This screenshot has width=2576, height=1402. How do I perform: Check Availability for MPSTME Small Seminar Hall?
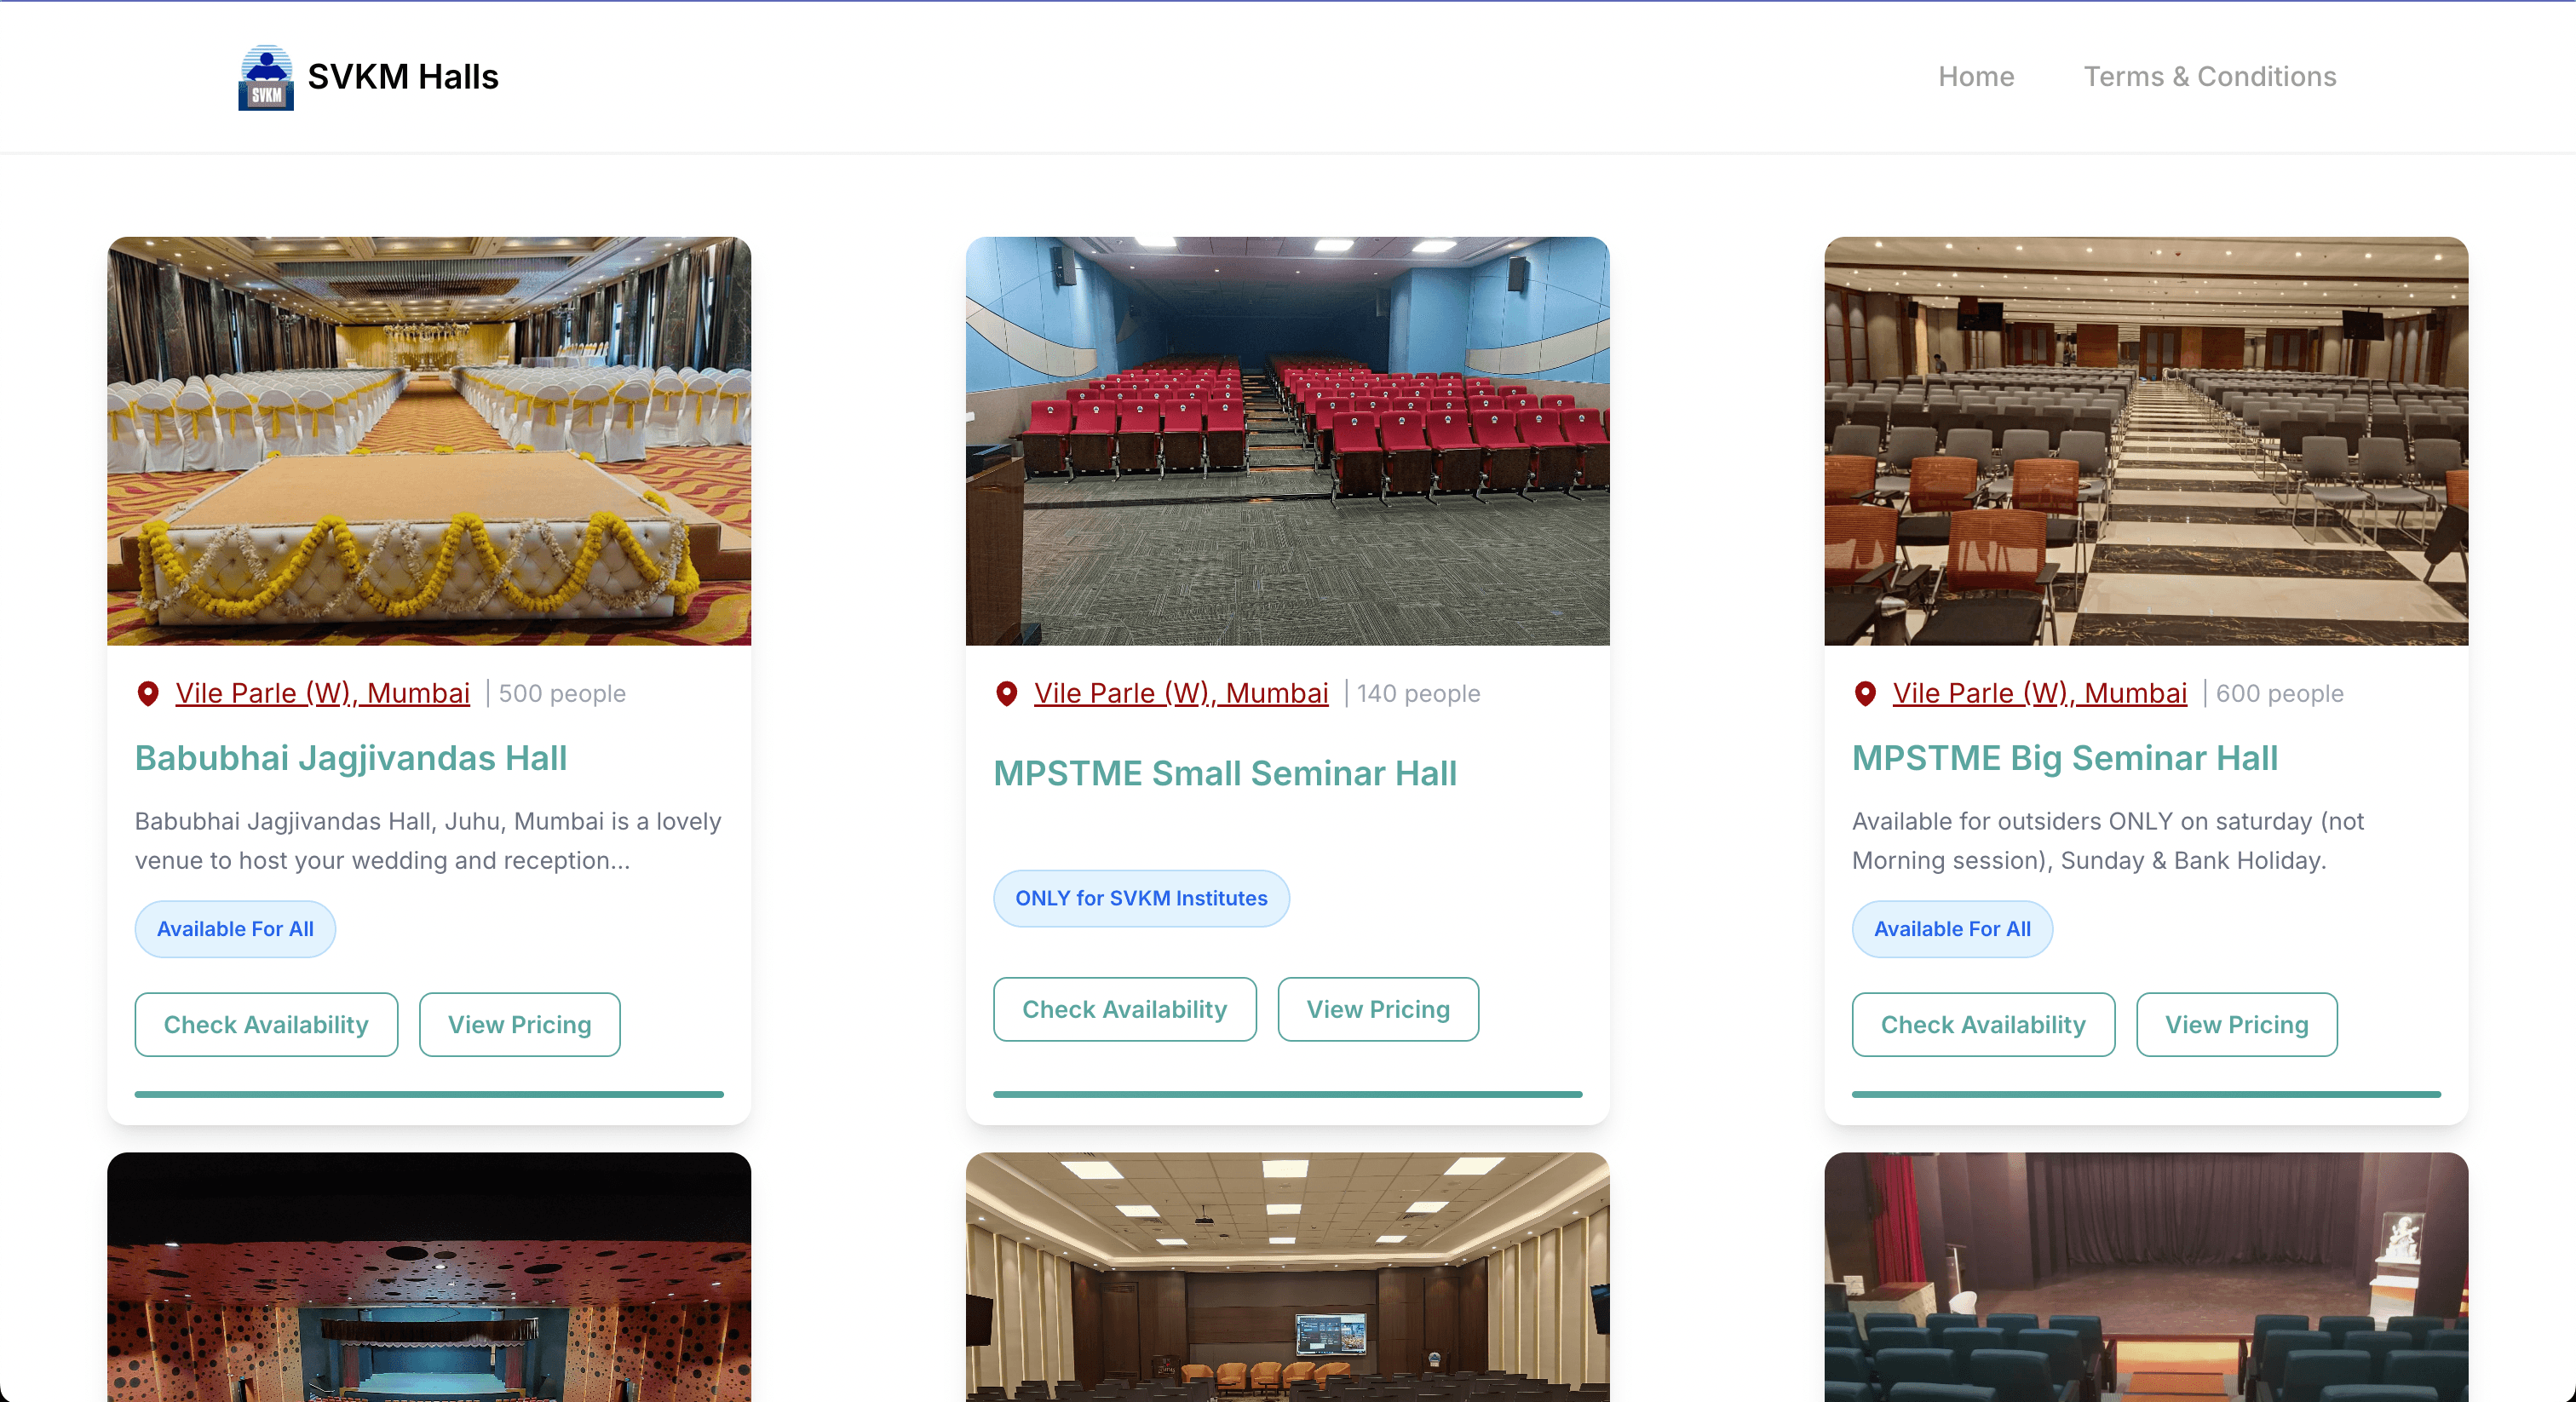[x=1124, y=1009]
